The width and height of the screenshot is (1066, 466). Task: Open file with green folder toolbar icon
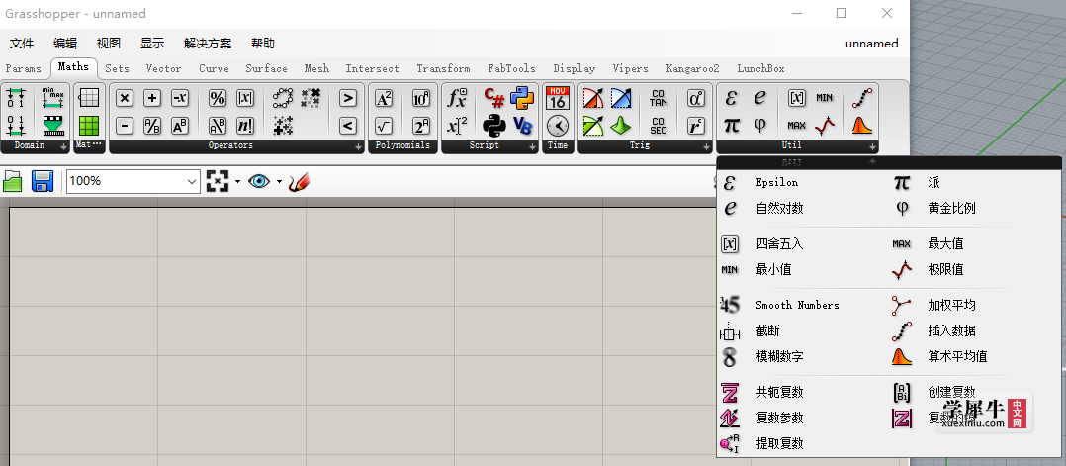tap(13, 182)
